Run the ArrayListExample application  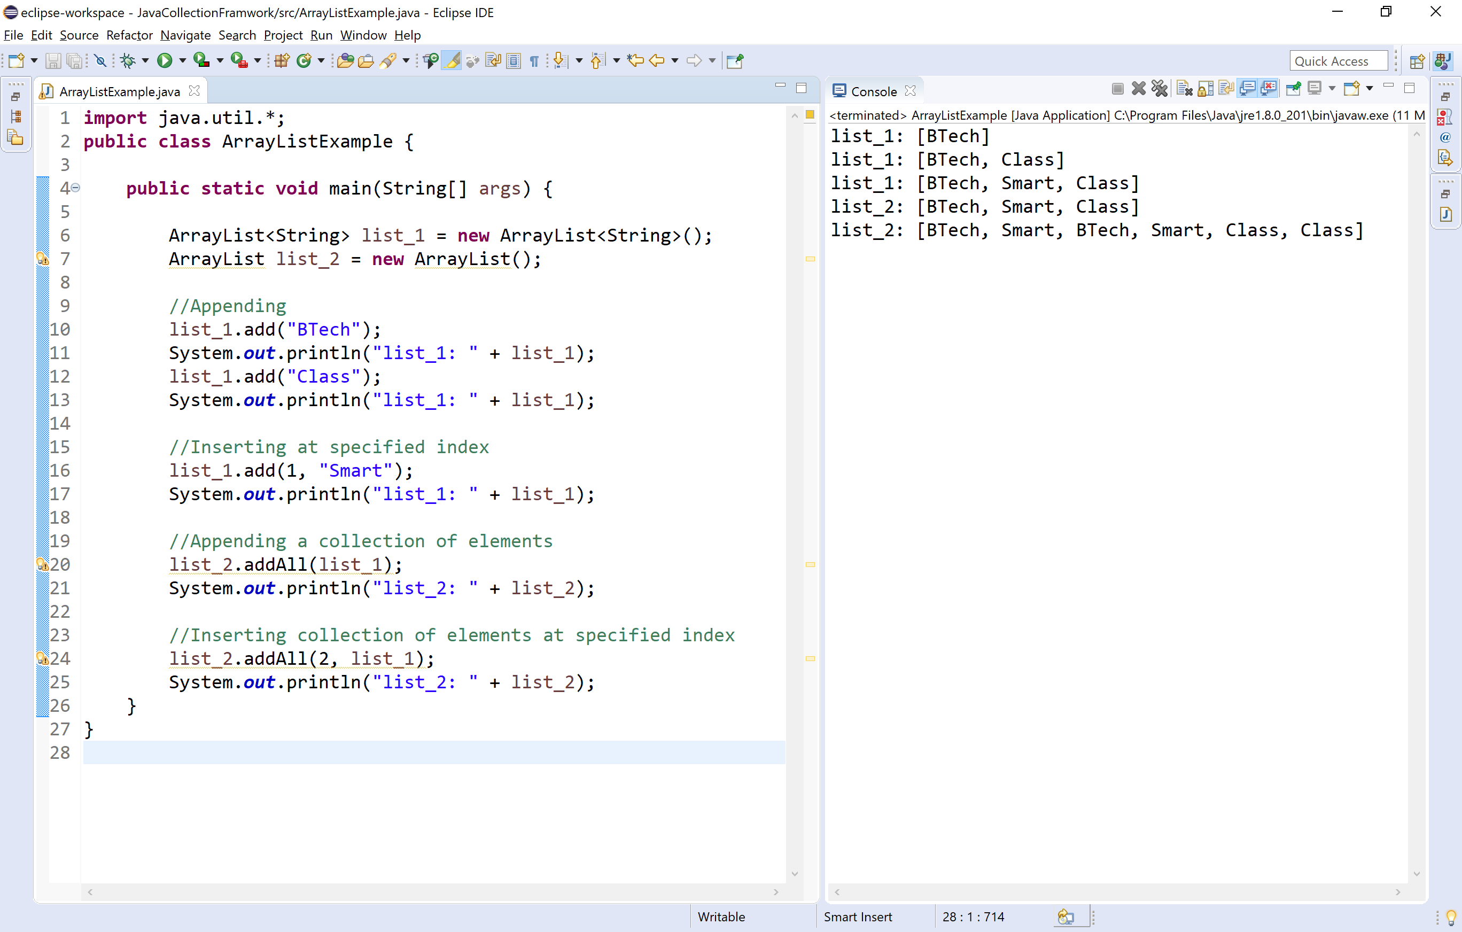(x=166, y=61)
